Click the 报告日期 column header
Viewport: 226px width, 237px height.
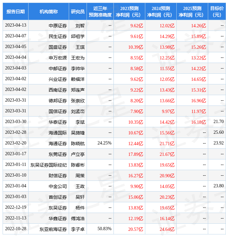click(16, 12)
